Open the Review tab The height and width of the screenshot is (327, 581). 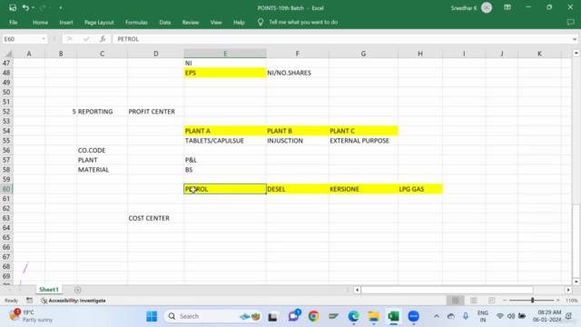(191, 22)
